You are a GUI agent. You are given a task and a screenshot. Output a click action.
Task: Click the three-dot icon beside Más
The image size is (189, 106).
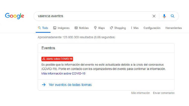point(131,28)
